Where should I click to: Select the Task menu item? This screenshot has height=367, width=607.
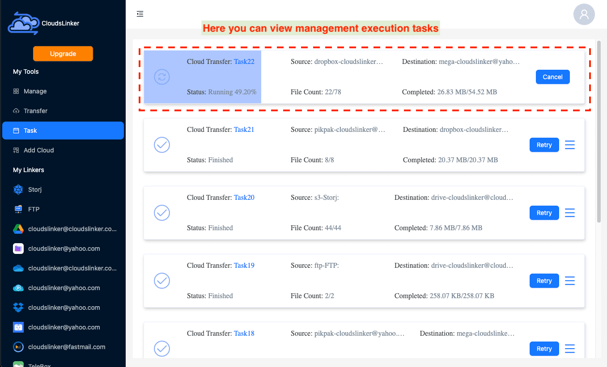pos(63,131)
